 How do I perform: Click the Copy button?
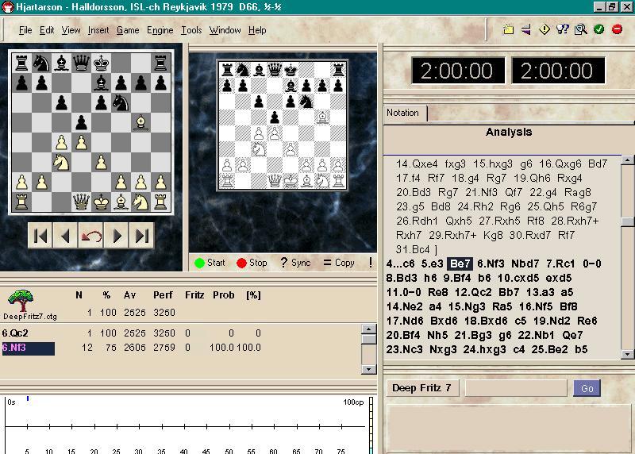(x=339, y=263)
